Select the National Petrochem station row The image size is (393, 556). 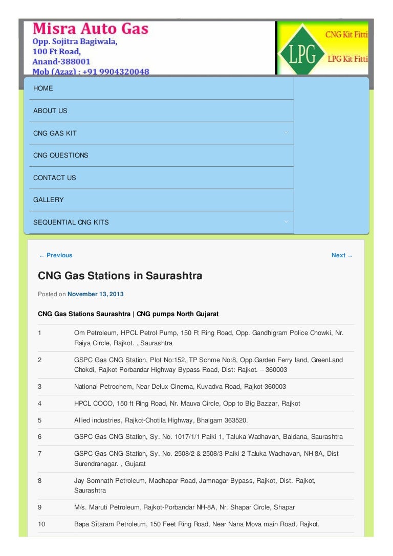[180, 387]
